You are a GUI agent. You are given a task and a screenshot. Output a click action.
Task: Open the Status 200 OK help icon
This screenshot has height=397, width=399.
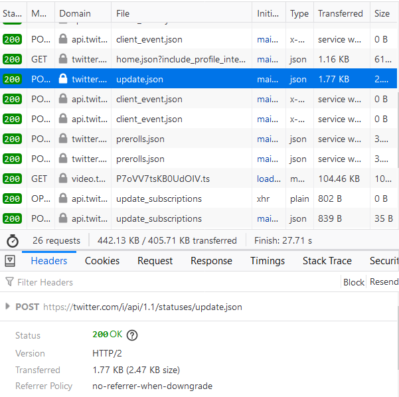tap(132, 335)
